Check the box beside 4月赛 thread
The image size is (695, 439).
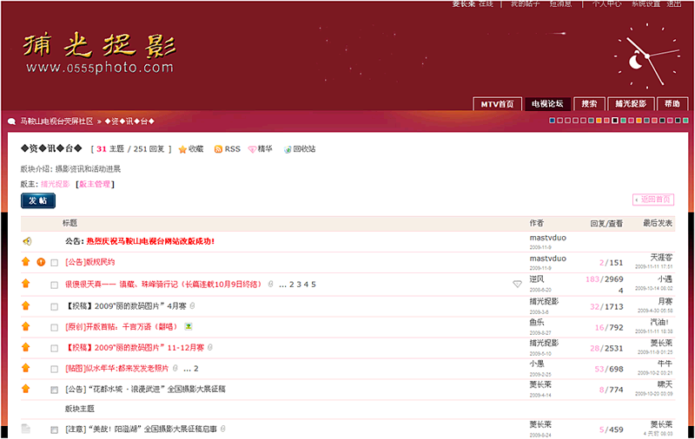[54, 305]
